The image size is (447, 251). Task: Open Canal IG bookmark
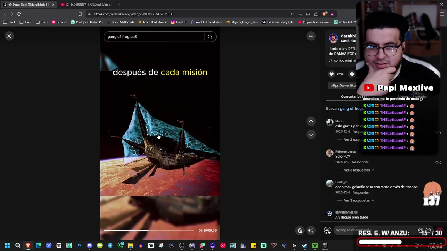click(x=179, y=22)
